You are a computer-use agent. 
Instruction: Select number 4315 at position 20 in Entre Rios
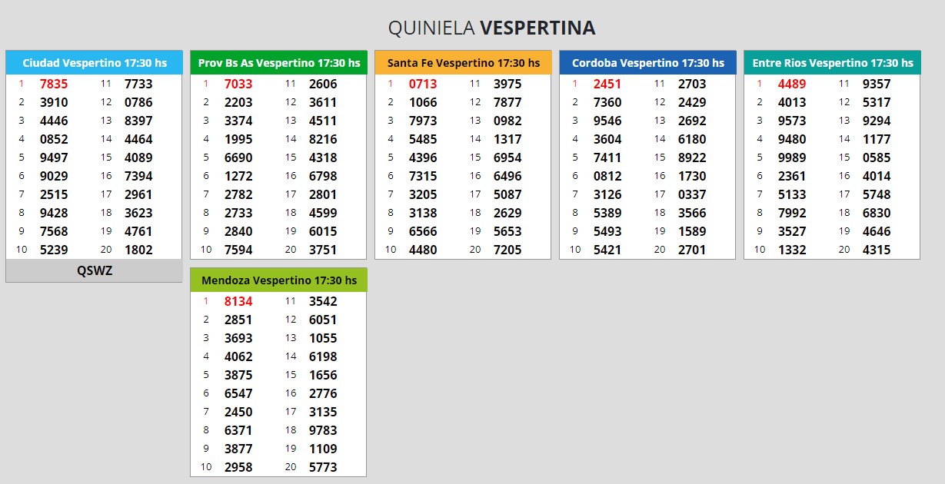(877, 250)
